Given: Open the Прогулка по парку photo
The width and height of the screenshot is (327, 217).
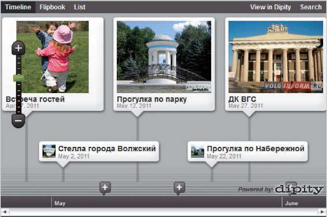Looking at the screenshot, I should [x=164, y=57].
